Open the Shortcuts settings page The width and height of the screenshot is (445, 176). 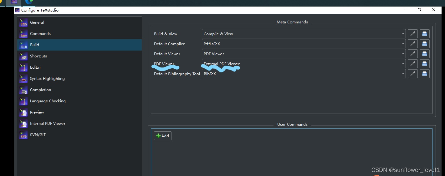(x=79, y=56)
